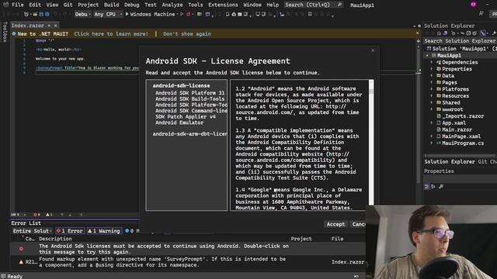Open the Build menu
The height and width of the screenshot is (279, 497).
(112, 5)
